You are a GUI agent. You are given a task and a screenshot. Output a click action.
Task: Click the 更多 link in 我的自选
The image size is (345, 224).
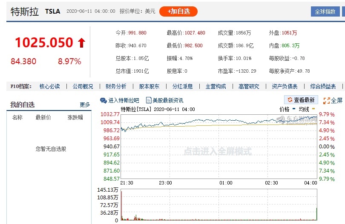[x=85, y=105]
